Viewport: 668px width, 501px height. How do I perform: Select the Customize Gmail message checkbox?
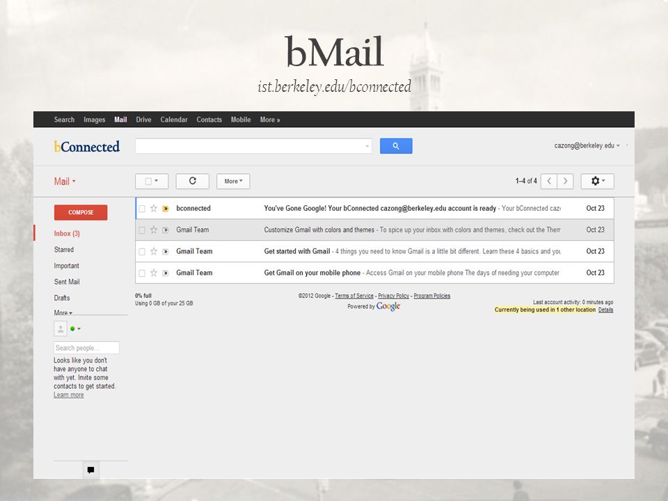pos(142,230)
